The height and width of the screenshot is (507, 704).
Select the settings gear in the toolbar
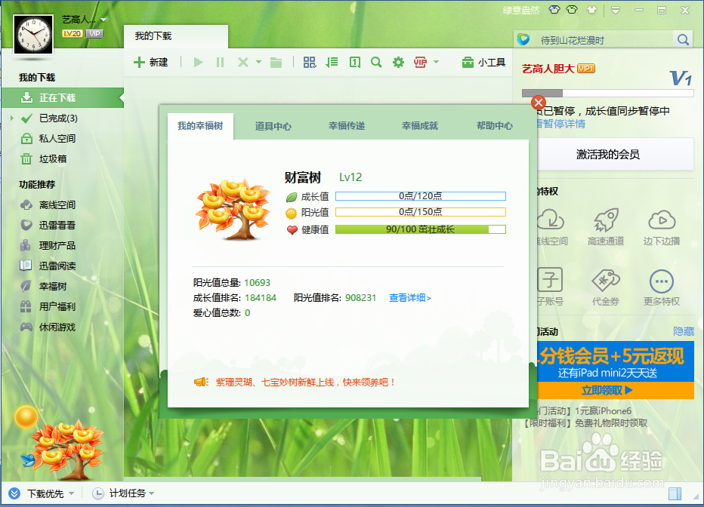pyautogui.click(x=398, y=63)
